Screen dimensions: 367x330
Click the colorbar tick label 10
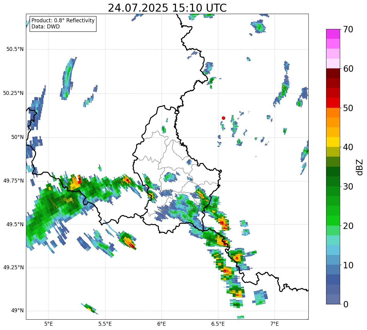pyautogui.click(x=348, y=265)
